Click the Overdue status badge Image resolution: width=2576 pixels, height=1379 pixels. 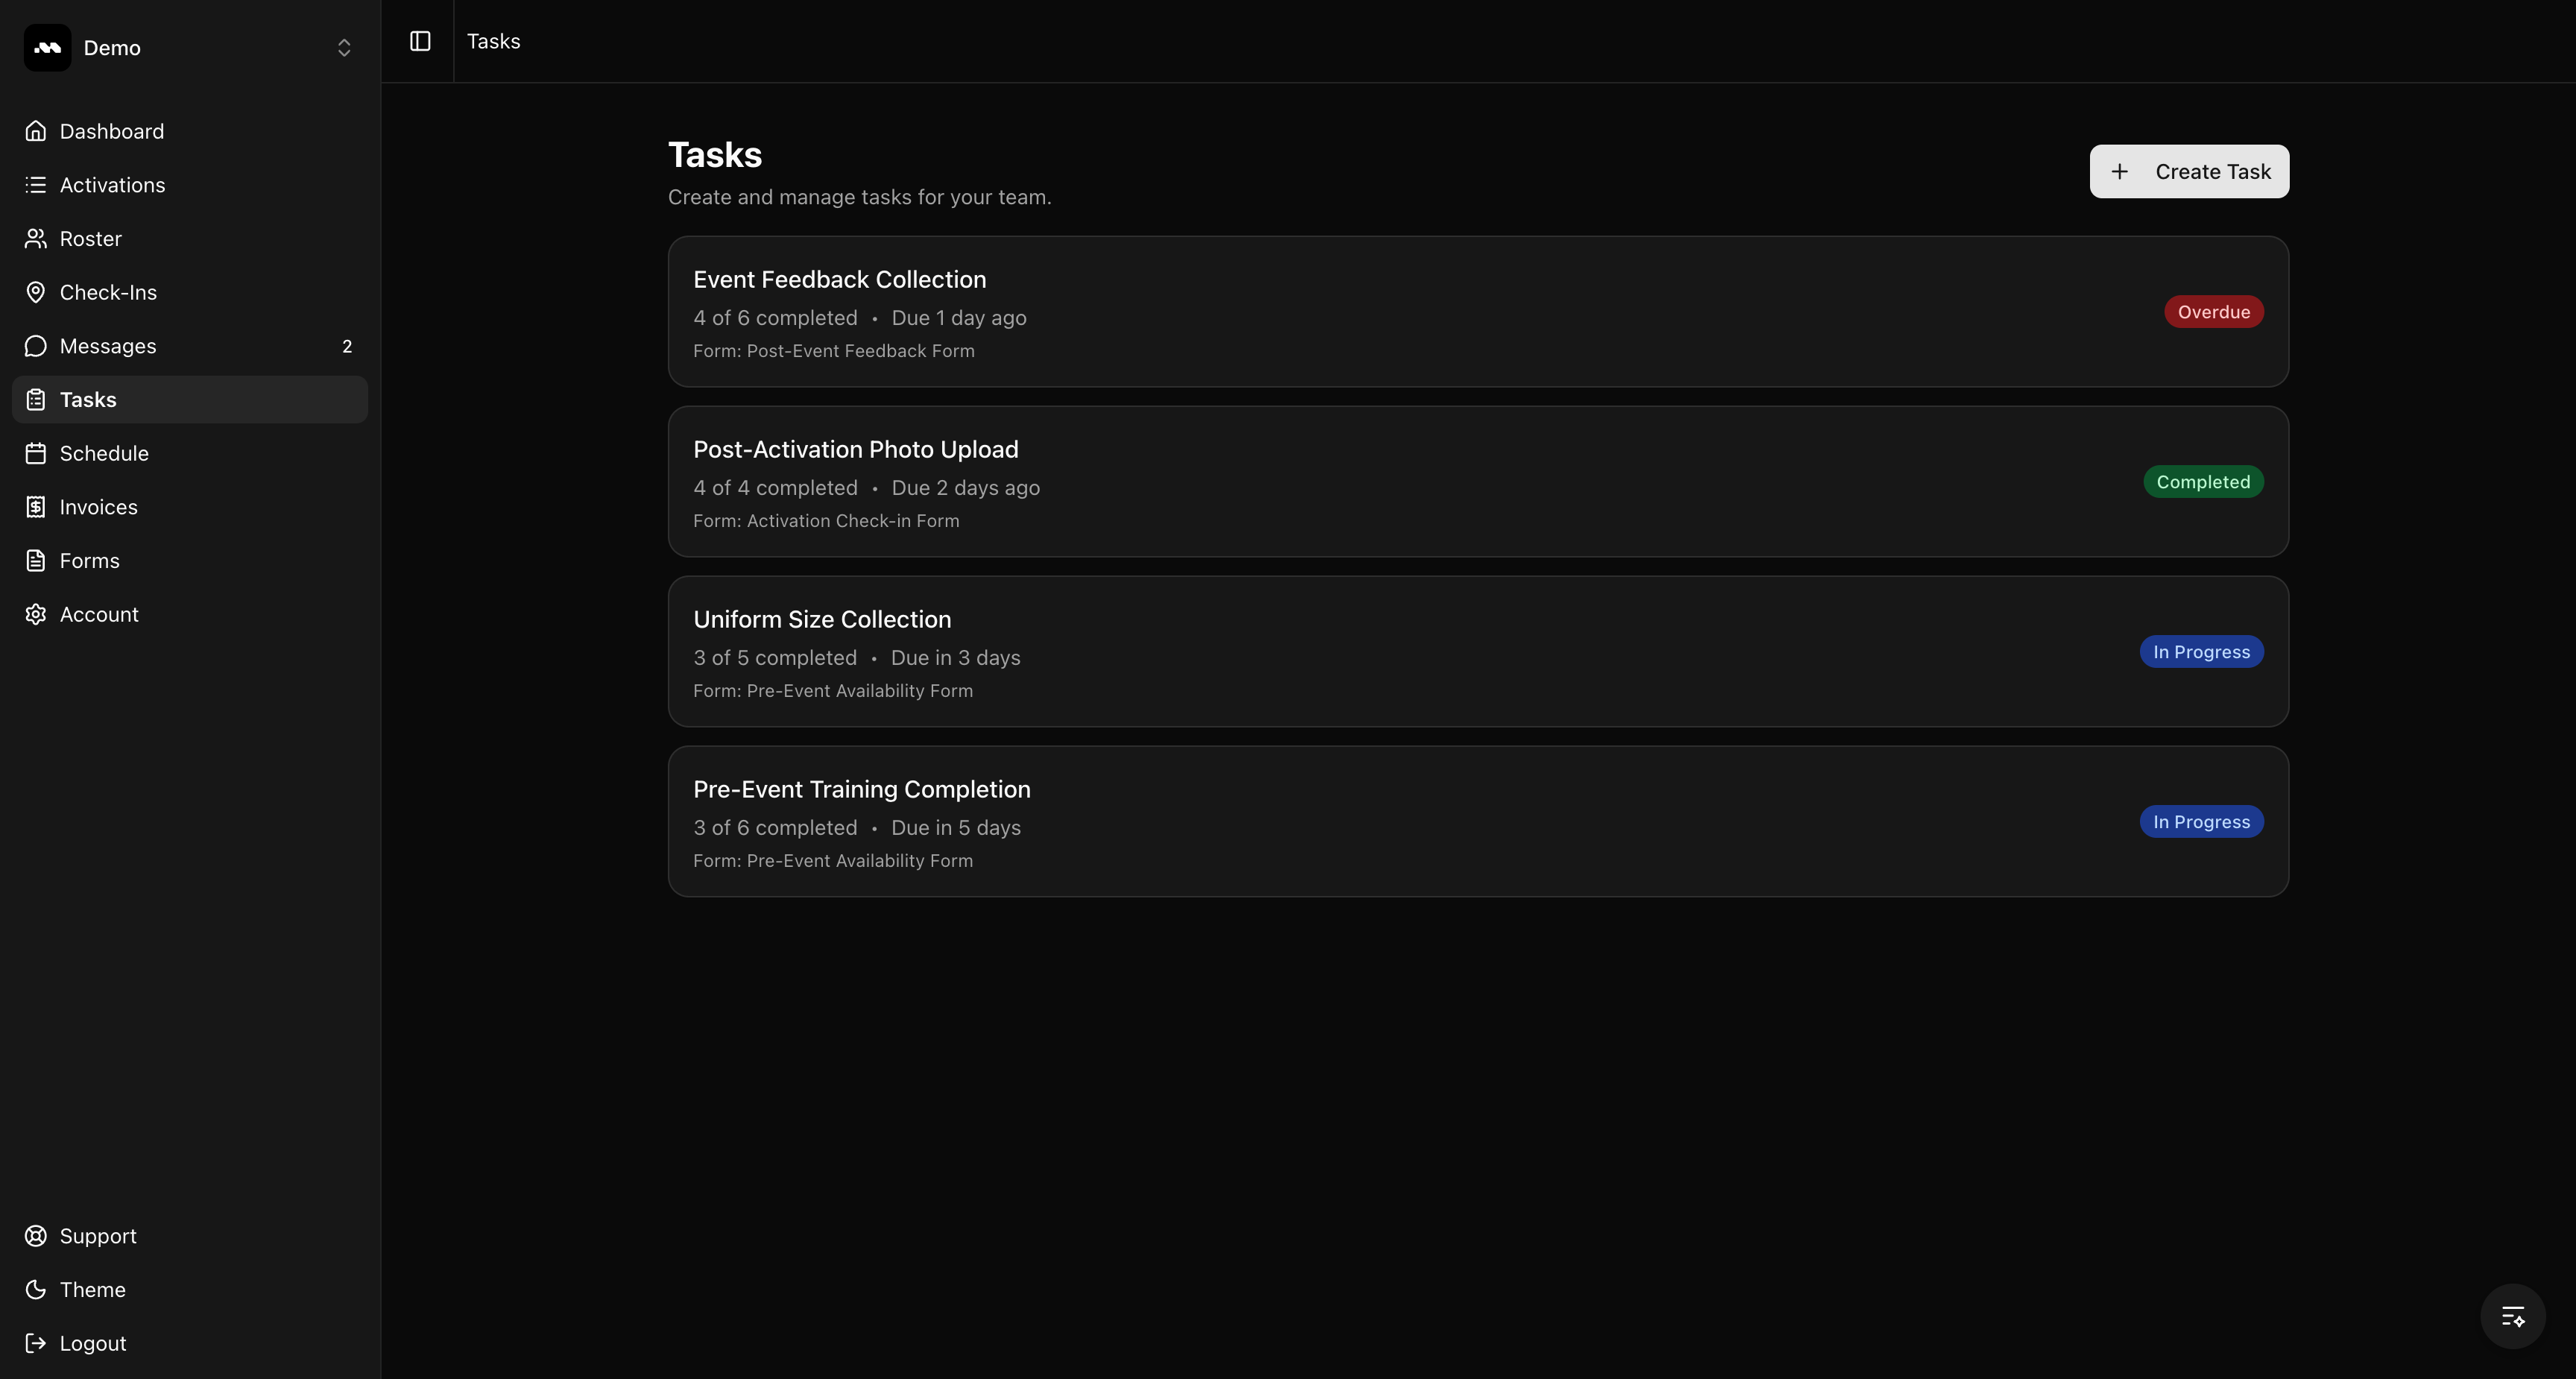pos(2214,311)
